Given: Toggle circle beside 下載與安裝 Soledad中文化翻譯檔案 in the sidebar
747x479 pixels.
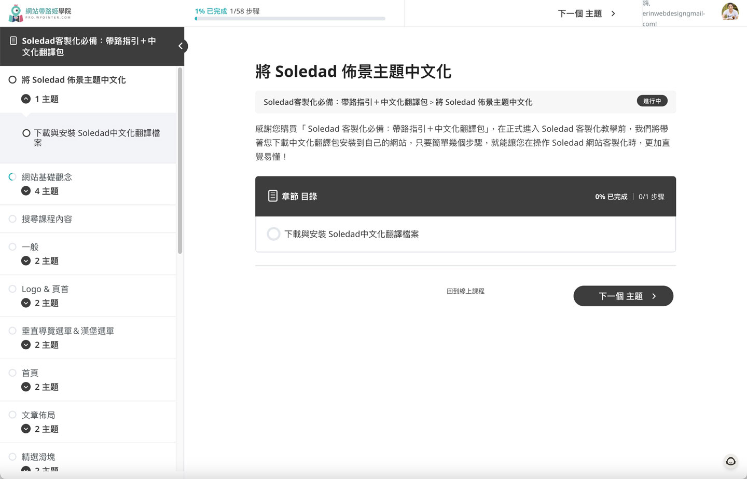Looking at the screenshot, I should click(26, 133).
